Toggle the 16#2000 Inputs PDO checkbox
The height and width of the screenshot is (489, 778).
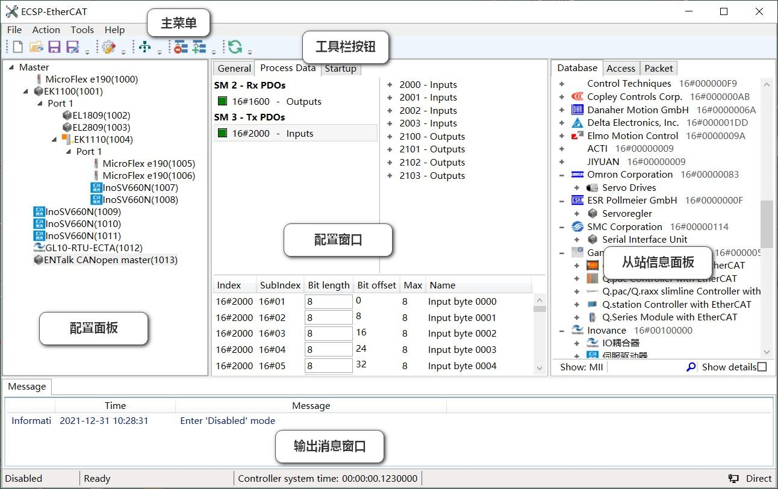pyautogui.click(x=222, y=134)
